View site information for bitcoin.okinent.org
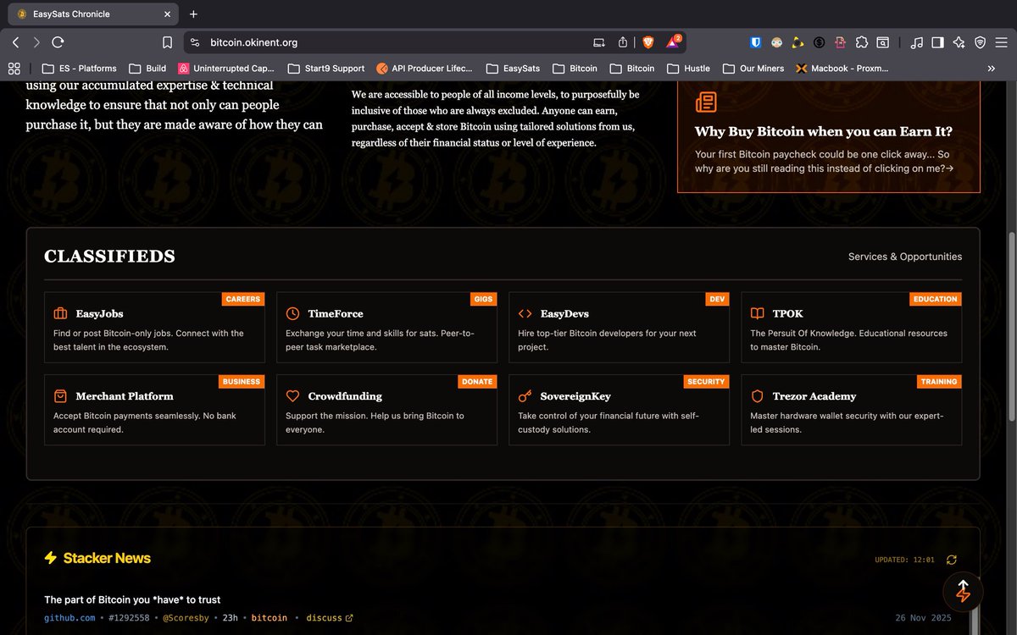This screenshot has height=635, width=1017. (194, 42)
